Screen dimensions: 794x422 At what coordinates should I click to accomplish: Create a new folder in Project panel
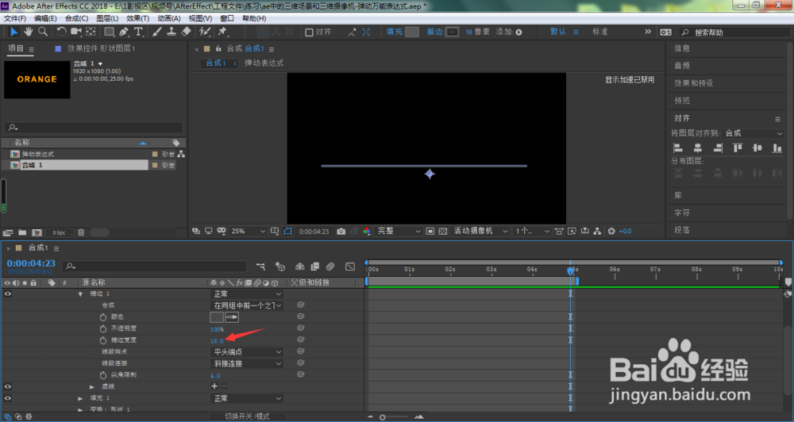[x=22, y=232]
